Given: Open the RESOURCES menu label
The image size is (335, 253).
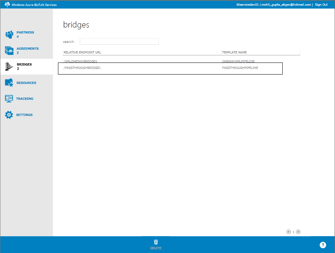Looking at the screenshot, I should click(x=26, y=83).
